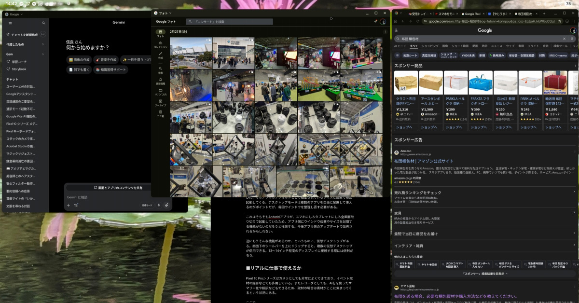579x303 pixels.
Task: Toggle the 使用済み filter chip
Action: [x=496, y=55]
